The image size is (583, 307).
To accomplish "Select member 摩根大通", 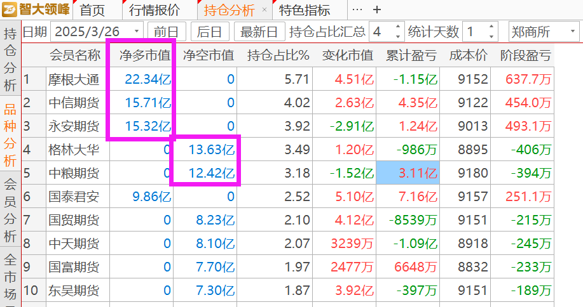I will (x=74, y=79).
